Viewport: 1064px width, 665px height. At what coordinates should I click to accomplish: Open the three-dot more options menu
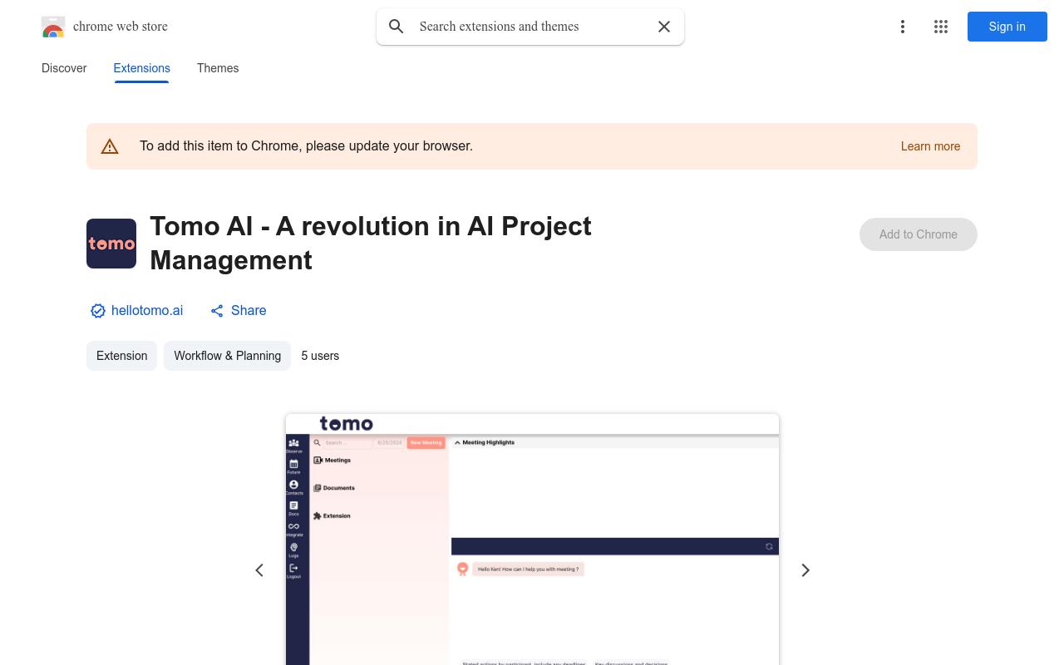902,27
